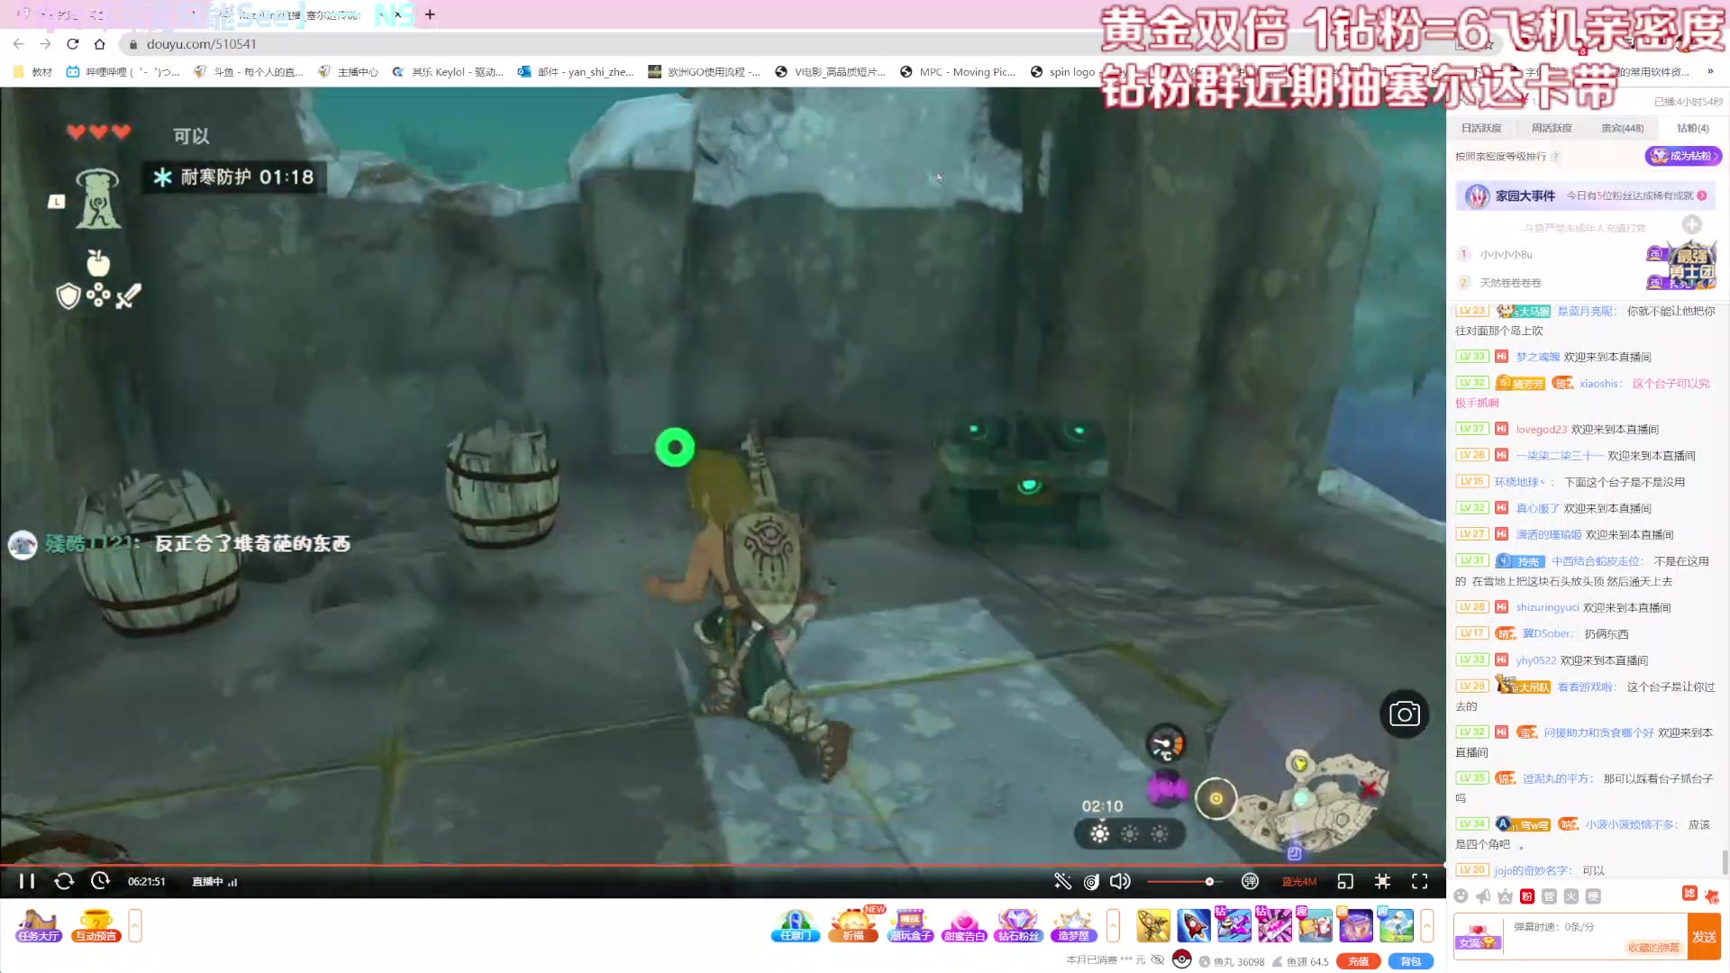This screenshot has width=1730, height=973.
Task: Switch to 周活跃度 tab
Action: click(1552, 128)
